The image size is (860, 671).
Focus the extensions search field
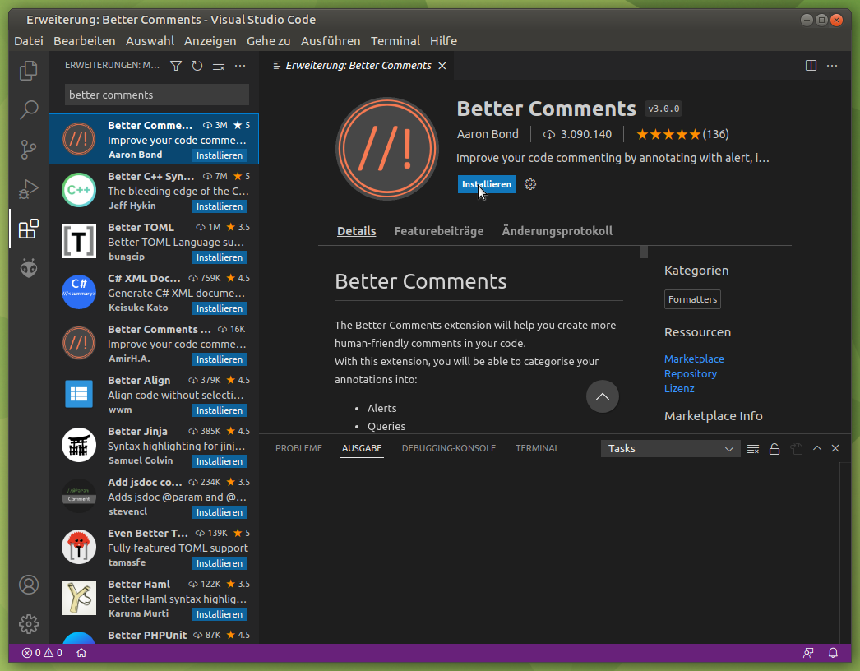point(157,95)
